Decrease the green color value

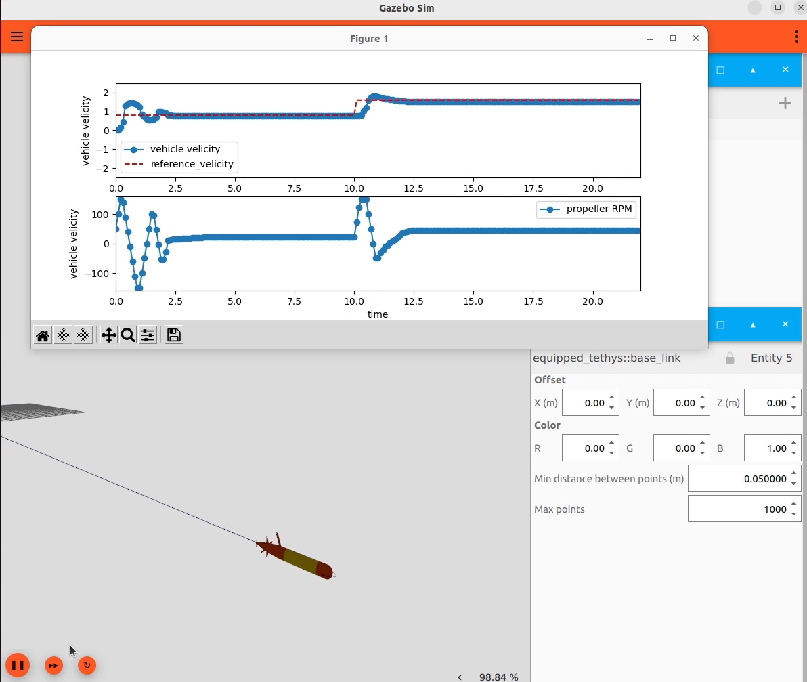point(703,453)
